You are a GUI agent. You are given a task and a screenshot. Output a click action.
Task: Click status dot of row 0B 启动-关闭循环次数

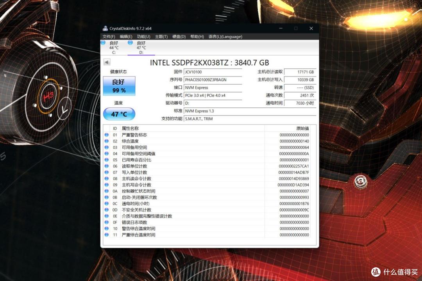[x=107, y=197]
